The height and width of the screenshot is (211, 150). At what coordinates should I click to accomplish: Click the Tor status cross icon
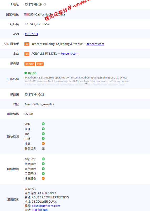click(x=43, y=134)
